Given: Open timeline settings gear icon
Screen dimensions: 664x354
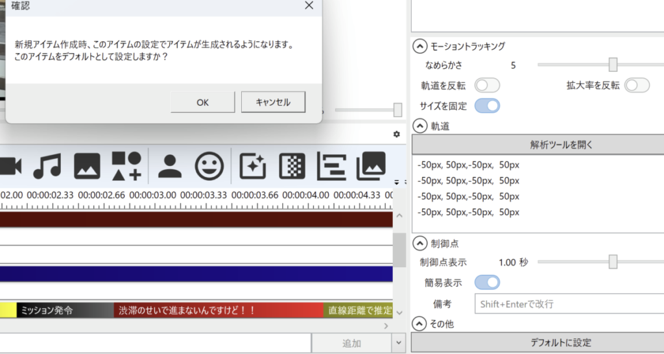Looking at the screenshot, I should point(397,134).
